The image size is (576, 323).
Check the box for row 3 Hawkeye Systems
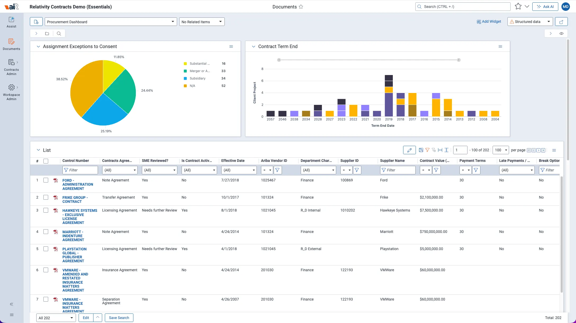(46, 210)
